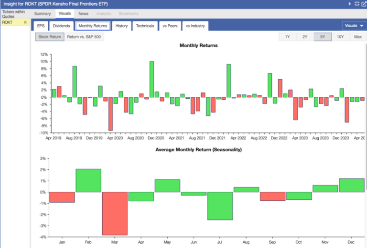This screenshot has height=248, width=367.
Task: Select the 10Y time range
Action: point(340,37)
